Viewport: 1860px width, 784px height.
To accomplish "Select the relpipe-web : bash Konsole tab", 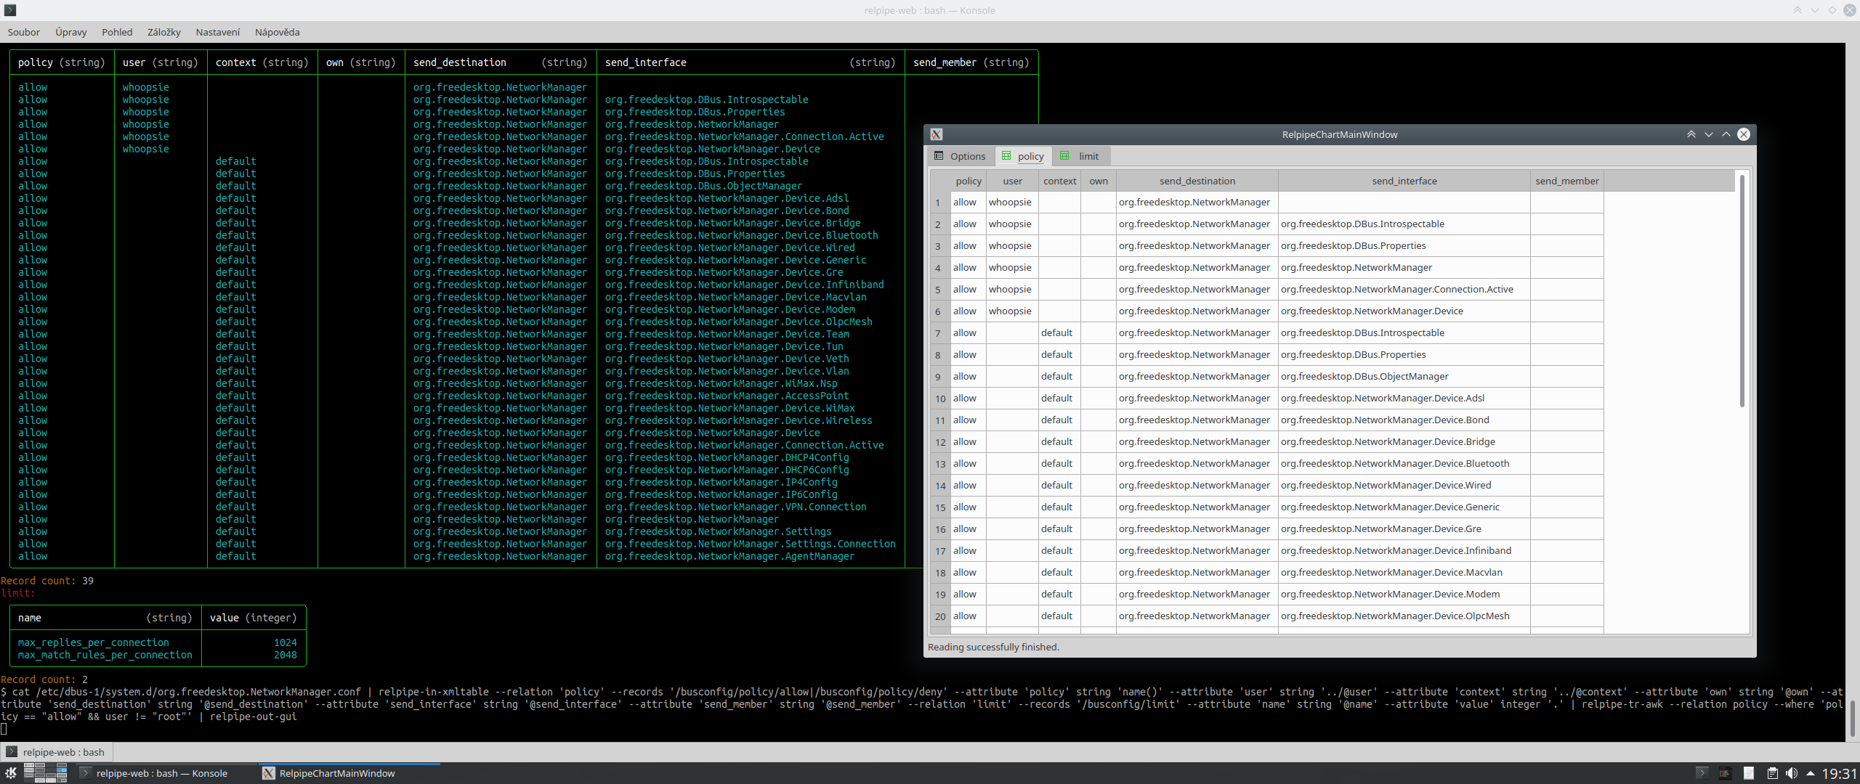I will (56, 752).
